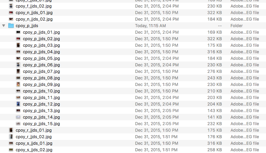Select the cpoy_p_jjds_09.jpg thumbnail icon
Screen dimensions: 266x153
point(18,85)
